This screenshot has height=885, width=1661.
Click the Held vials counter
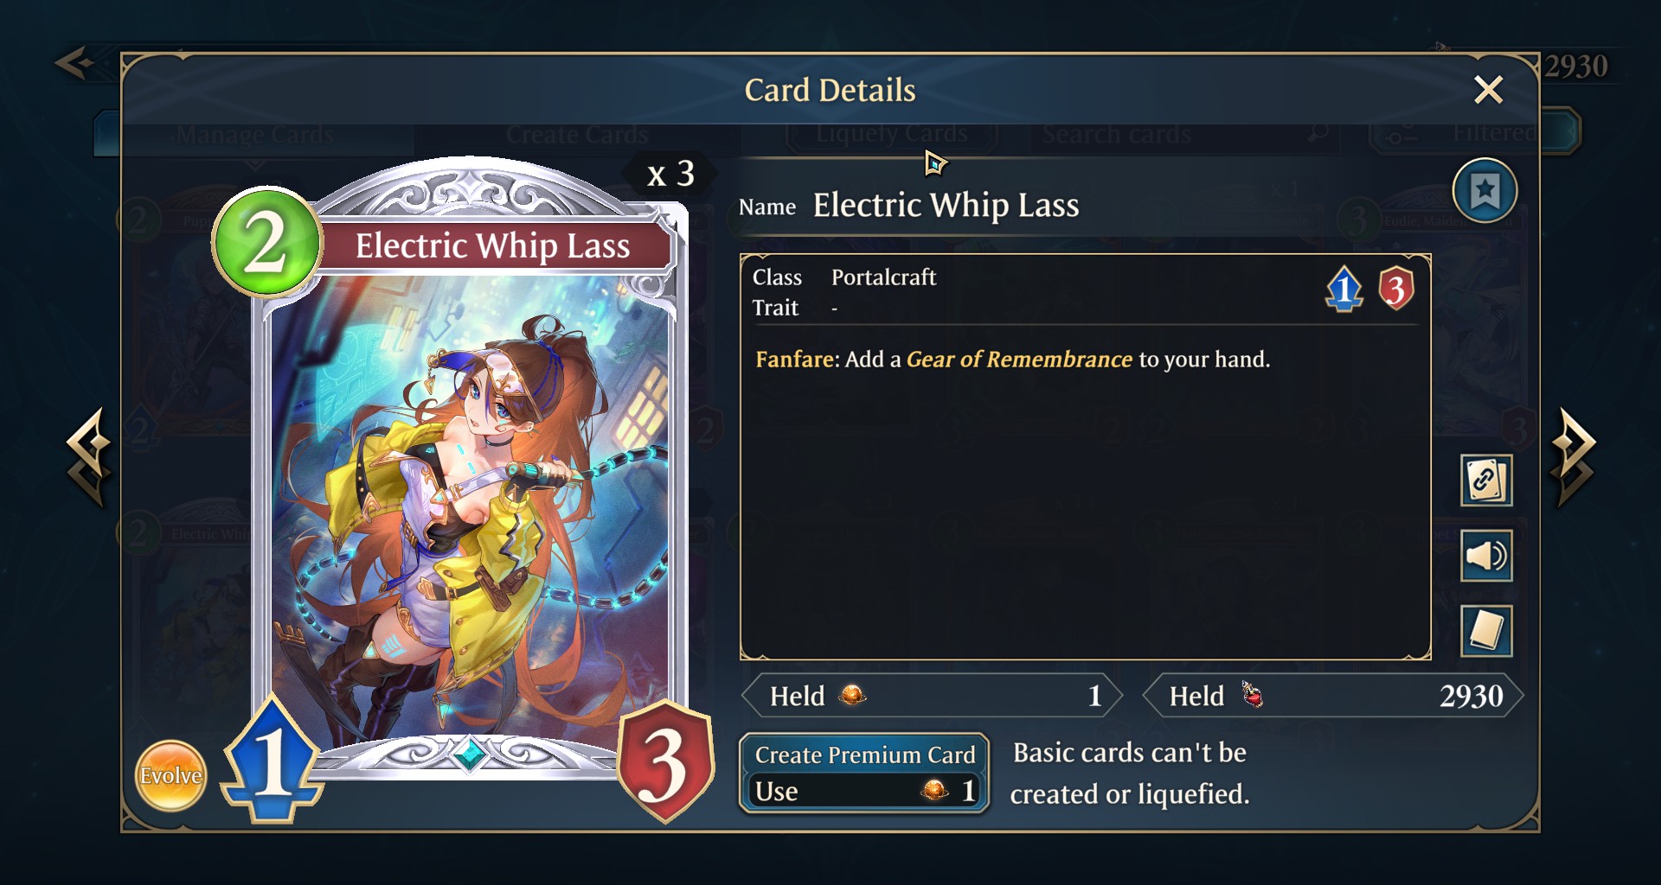click(1332, 696)
